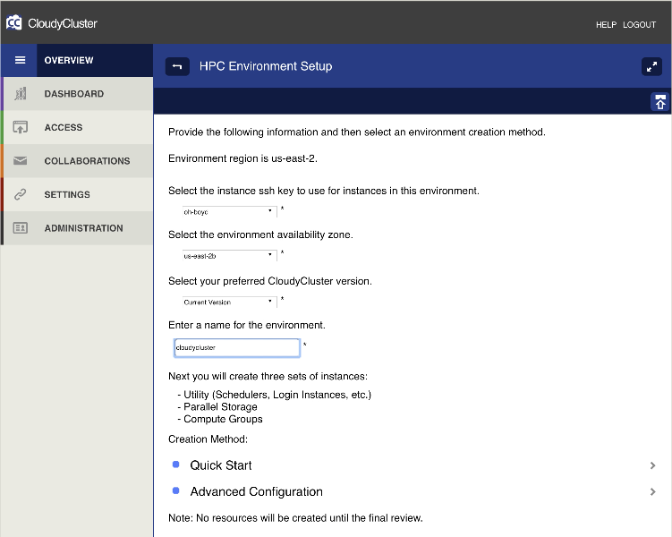
Task: Click the 'Creation Method:' label
Action: click(208, 439)
